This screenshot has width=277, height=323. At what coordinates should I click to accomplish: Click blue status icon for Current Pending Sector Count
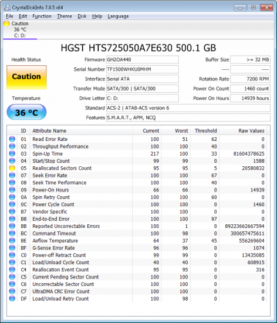[x=12, y=277]
